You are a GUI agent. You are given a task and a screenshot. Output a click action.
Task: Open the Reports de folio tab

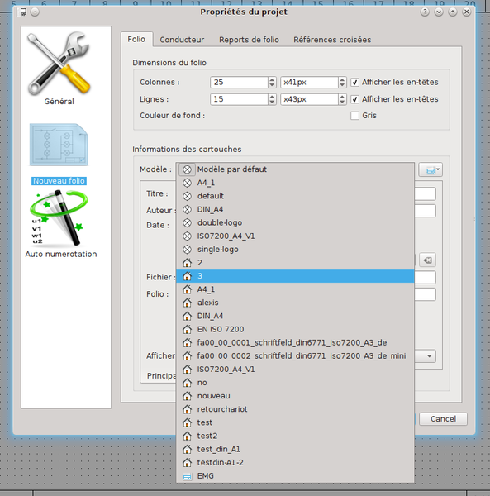click(x=249, y=40)
